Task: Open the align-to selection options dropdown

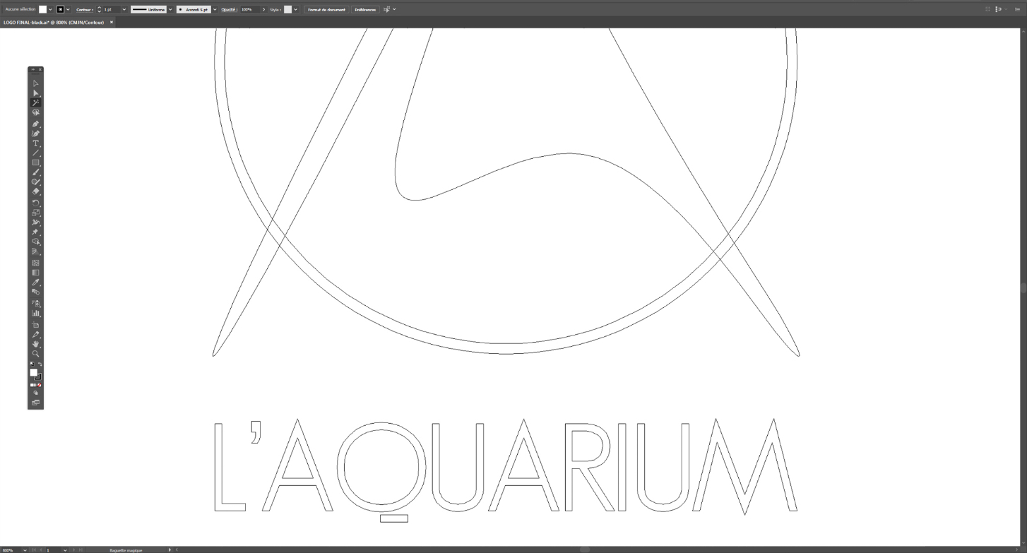Action: pyautogui.click(x=394, y=9)
